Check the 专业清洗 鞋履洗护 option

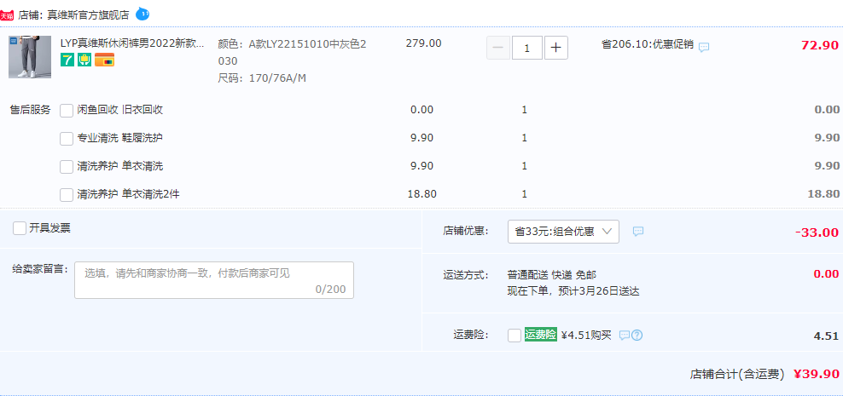(x=67, y=139)
